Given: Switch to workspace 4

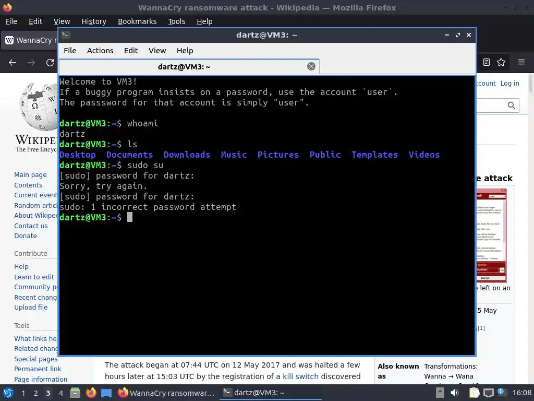Looking at the screenshot, I should pyautogui.click(x=60, y=393).
